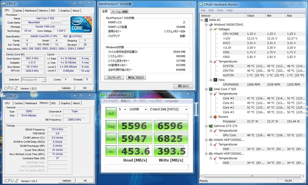Select the Core #2 temperature row
Screen dimensions: 308x185
tap(264, 108)
